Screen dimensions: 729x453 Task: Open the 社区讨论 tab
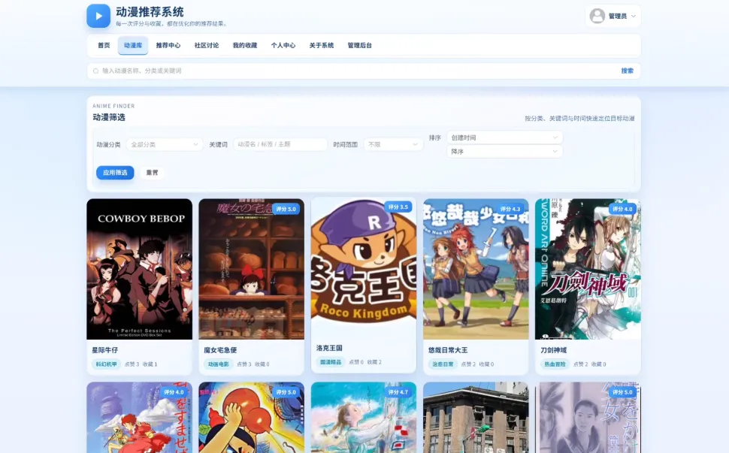[x=207, y=46]
